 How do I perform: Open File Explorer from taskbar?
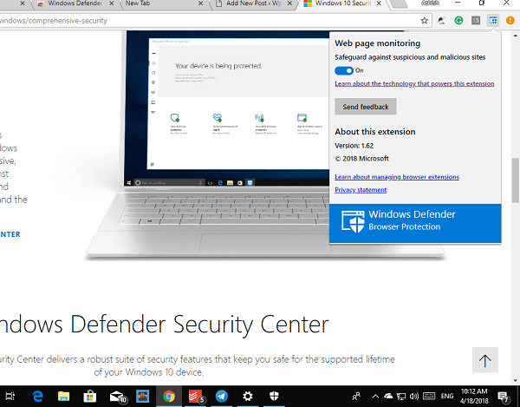coord(63,396)
